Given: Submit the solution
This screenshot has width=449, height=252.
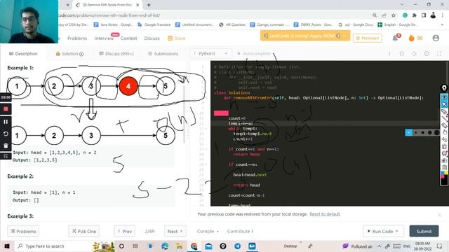Looking at the screenshot, I should [424, 231].
